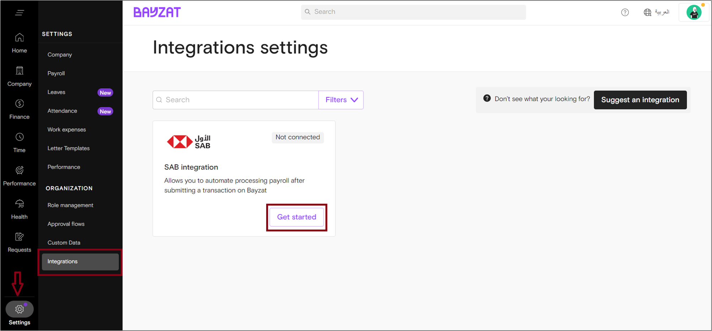Switch language via the globe icon
712x331 pixels.
(x=647, y=12)
